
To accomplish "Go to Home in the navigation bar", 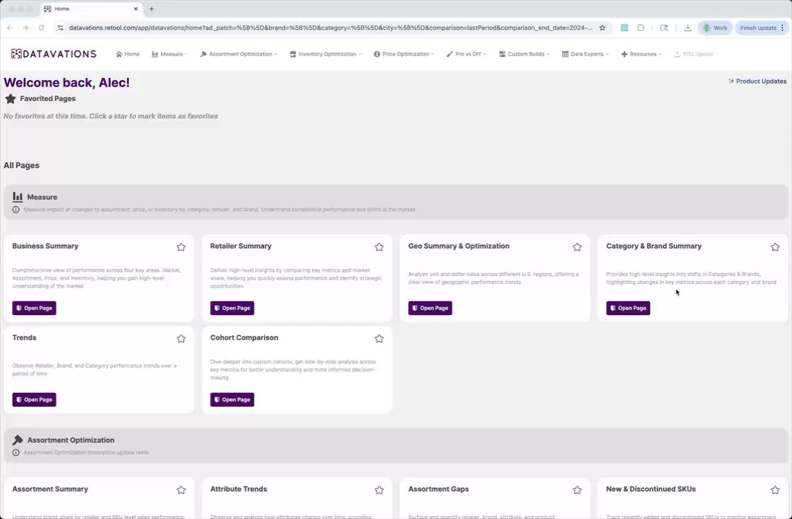I will [x=128, y=54].
